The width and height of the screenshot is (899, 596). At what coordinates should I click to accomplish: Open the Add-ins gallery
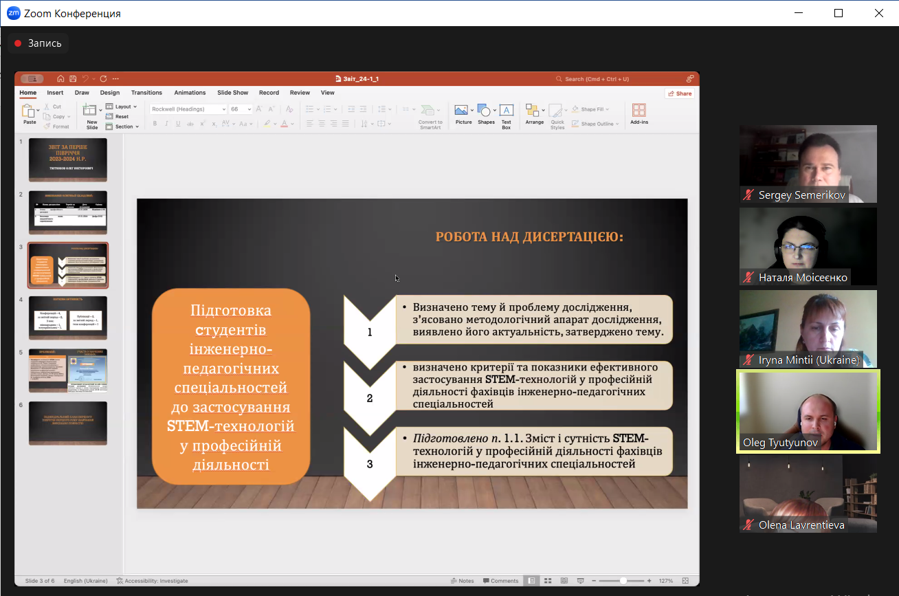click(639, 114)
